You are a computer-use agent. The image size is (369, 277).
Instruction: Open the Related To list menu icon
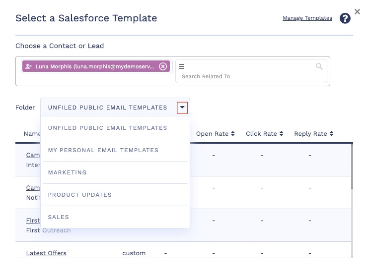tap(182, 66)
